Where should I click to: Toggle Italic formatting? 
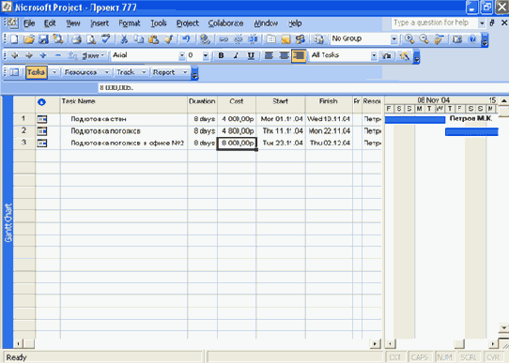(x=236, y=55)
